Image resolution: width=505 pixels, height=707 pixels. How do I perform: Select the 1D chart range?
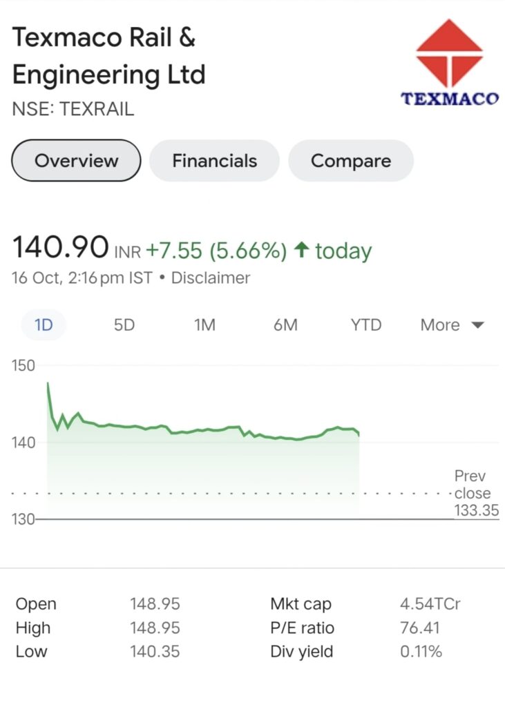[x=44, y=325]
